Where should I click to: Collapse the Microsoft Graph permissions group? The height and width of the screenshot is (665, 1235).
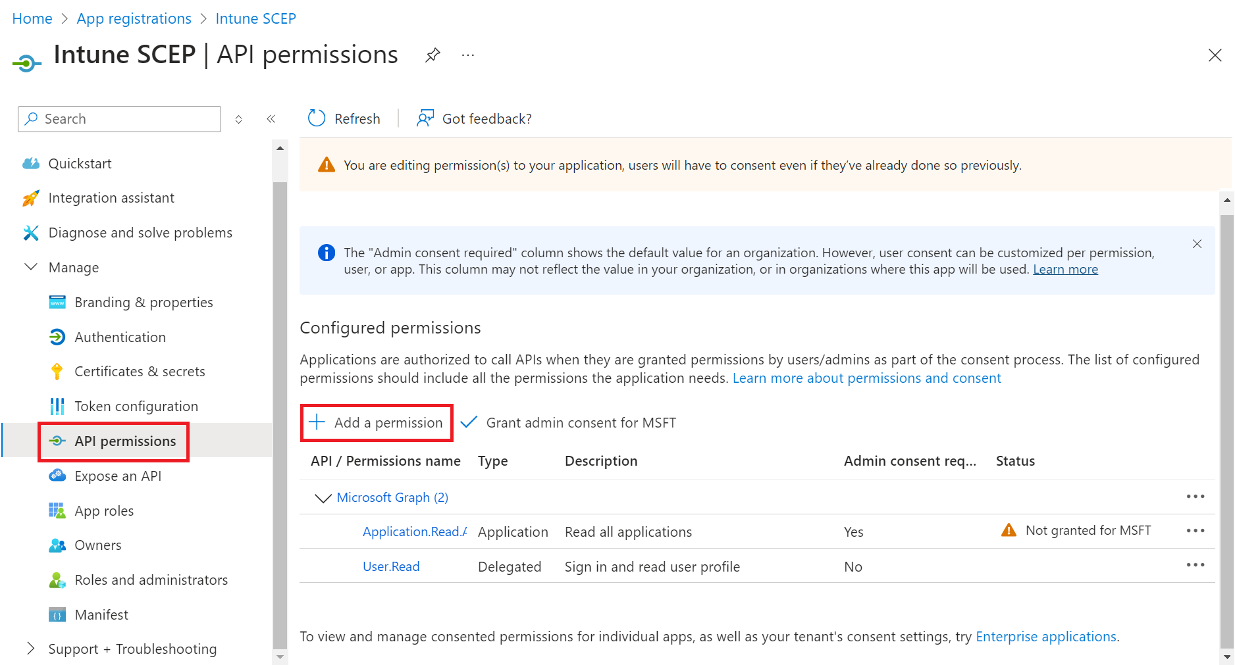click(323, 498)
